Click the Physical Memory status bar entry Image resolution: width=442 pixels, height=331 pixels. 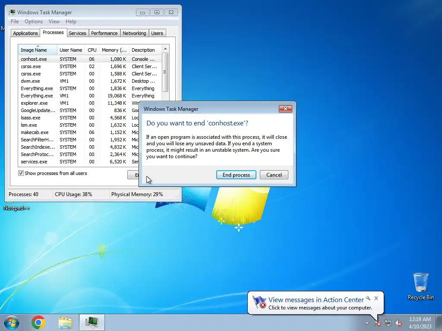click(137, 194)
